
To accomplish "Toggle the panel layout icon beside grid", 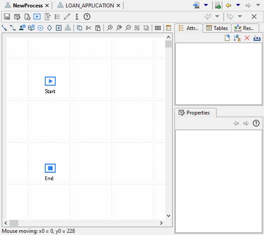I will (x=169, y=28).
